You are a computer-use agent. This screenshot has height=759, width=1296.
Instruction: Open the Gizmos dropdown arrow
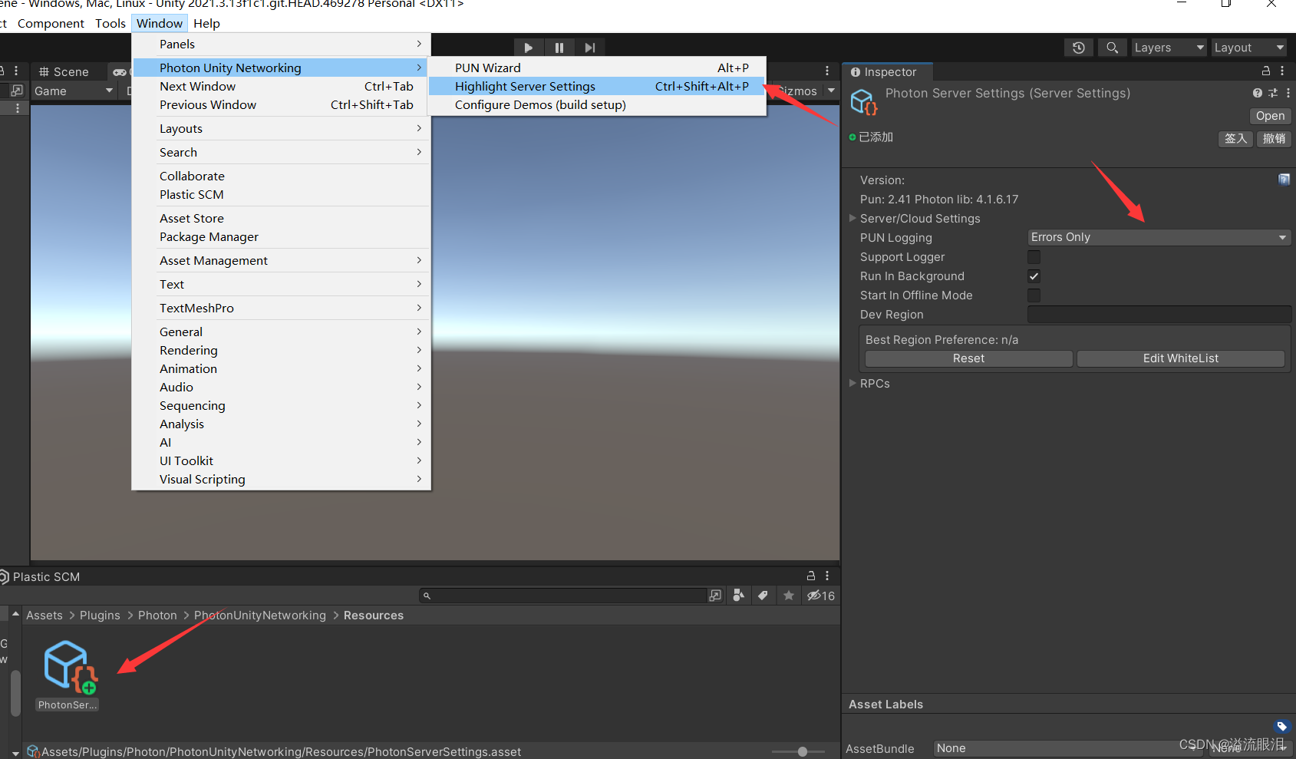(x=831, y=91)
